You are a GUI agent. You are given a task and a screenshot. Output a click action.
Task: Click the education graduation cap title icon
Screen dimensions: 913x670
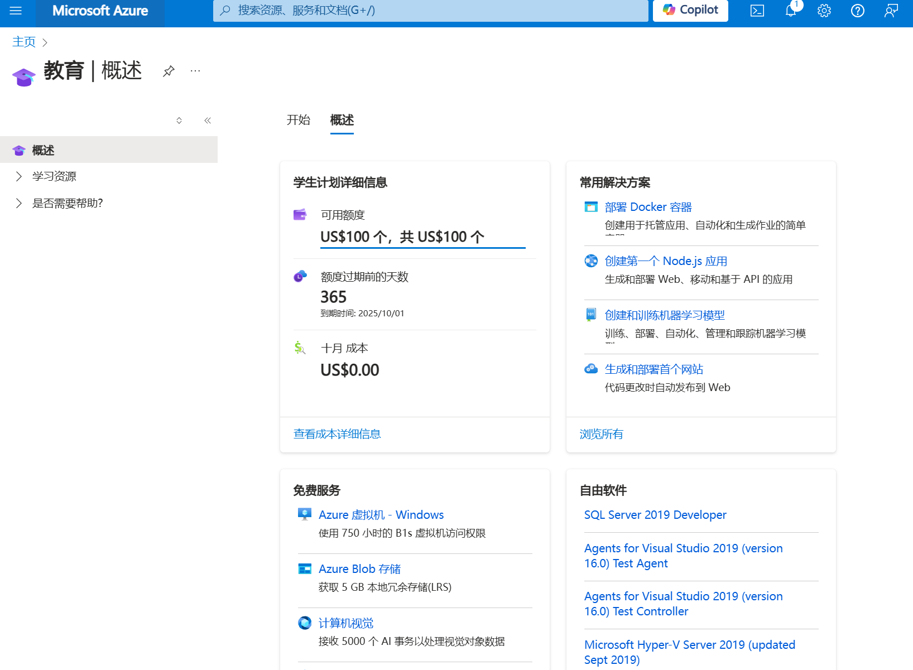pyautogui.click(x=23, y=77)
